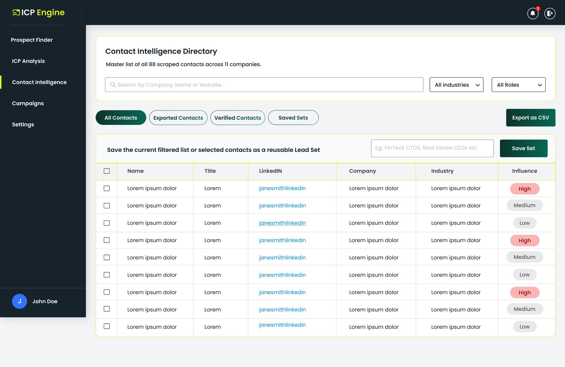Tick the checkbox in the first contact row
This screenshot has height=367, width=565.
(107, 188)
